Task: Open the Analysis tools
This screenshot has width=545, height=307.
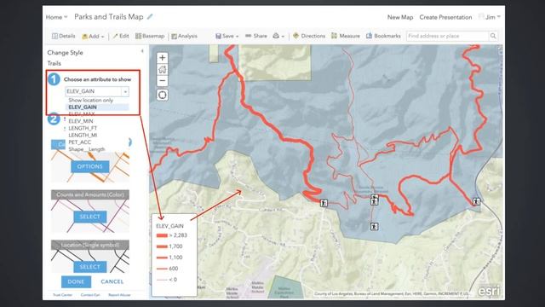Action: click(x=184, y=36)
